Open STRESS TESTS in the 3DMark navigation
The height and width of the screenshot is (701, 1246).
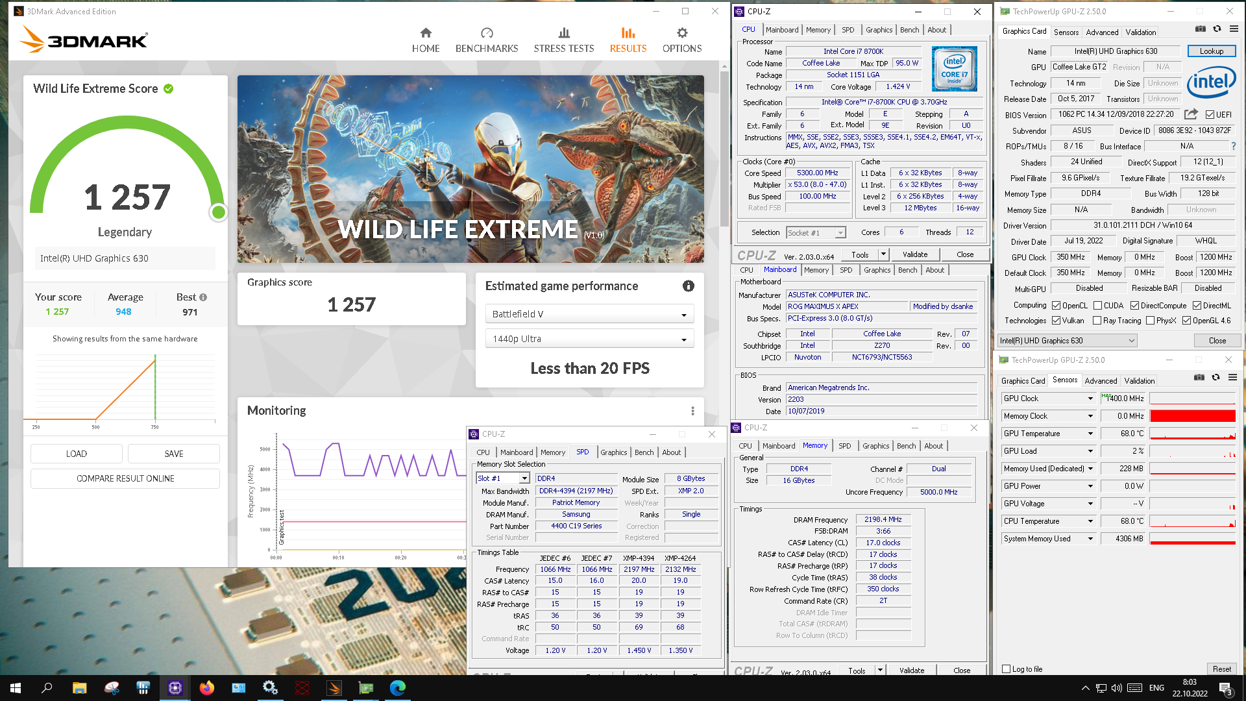click(x=564, y=40)
